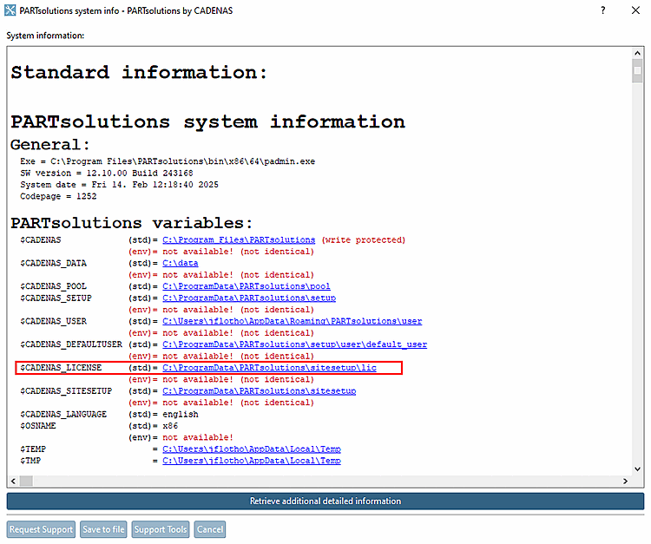Click the horizontal scrollbar thumb
Viewport: 651px width, 544px height.
(x=26, y=481)
